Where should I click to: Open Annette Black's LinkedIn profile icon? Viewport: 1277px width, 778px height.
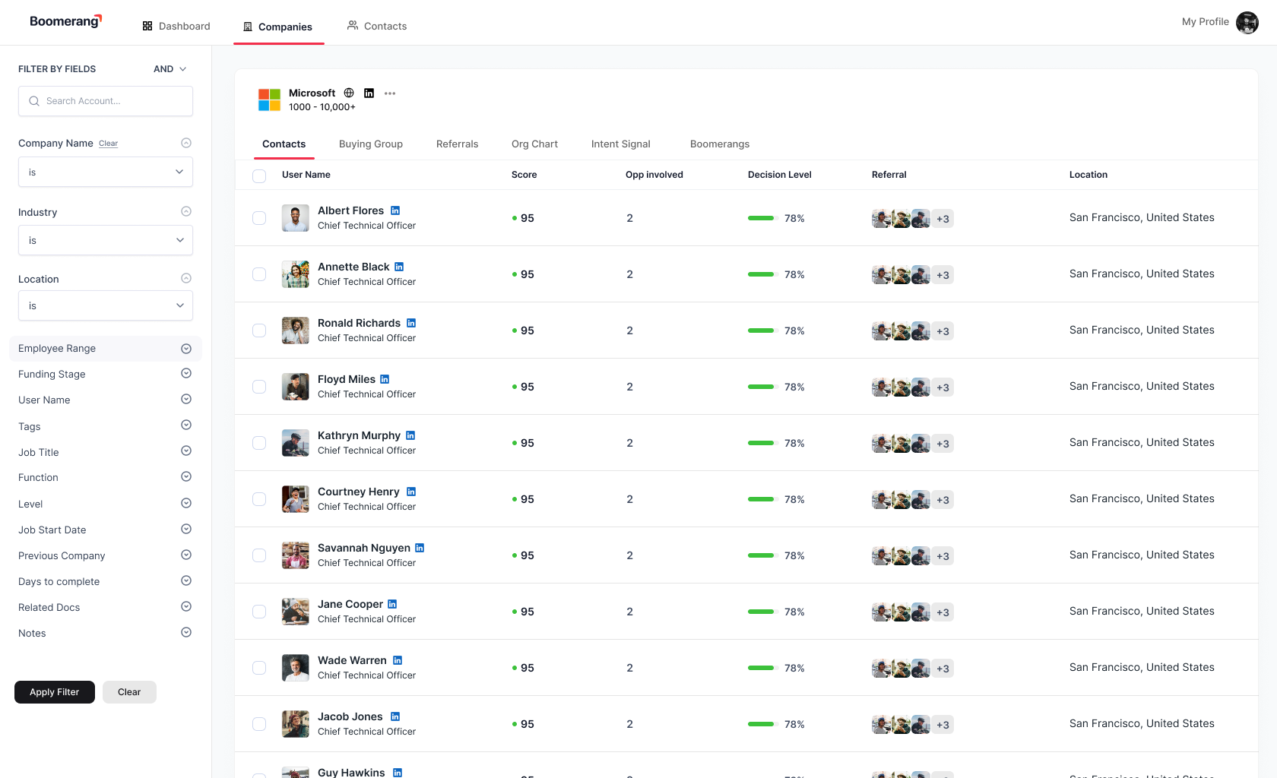[x=399, y=267]
